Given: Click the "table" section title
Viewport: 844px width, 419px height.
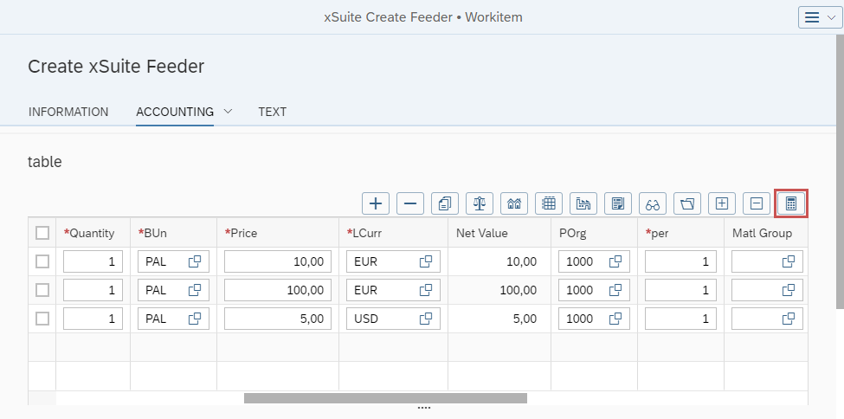Looking at the screenshot, I should point(45,162).
